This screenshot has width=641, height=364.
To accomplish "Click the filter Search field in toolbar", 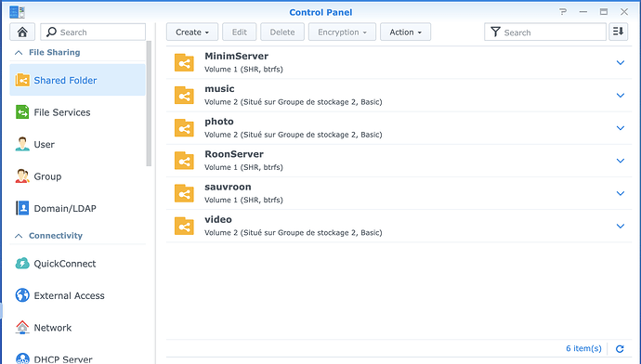I will (x=545, y=32).
